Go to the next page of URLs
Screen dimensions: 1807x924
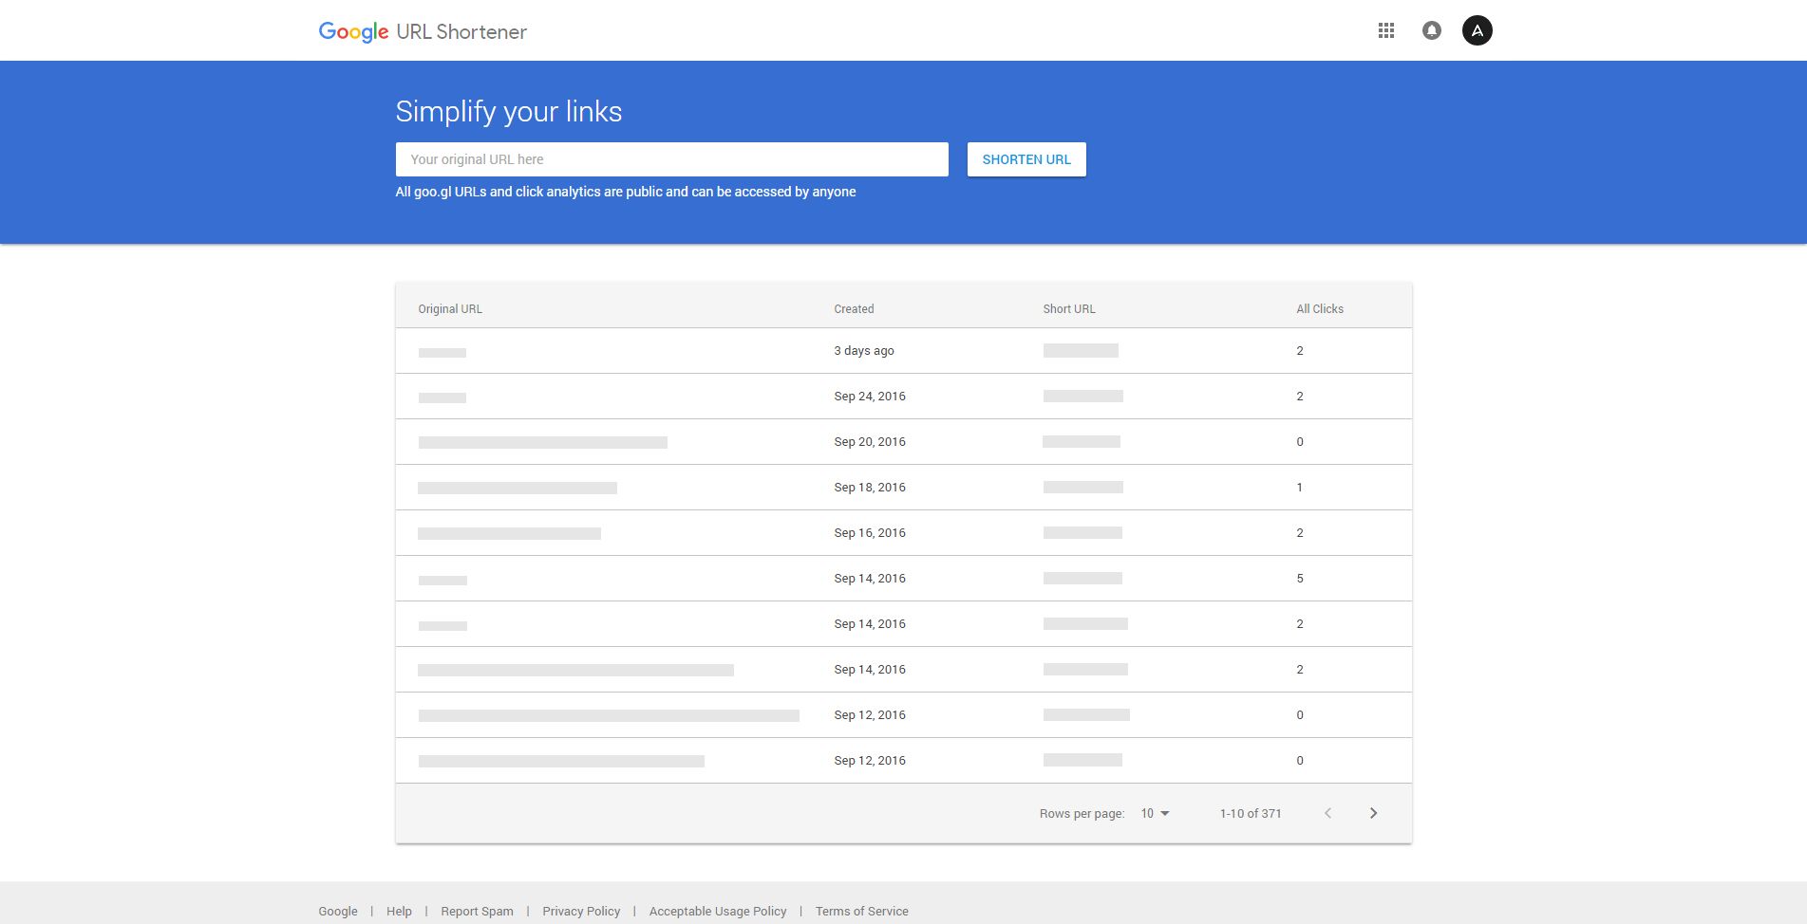tap(1373, 813)
